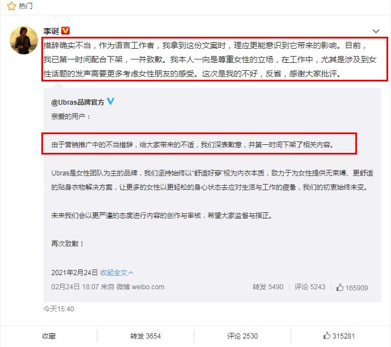Click the 今天15:40 post timestamp
Viewport: 391px width, 347px height.
pos(58,309)
